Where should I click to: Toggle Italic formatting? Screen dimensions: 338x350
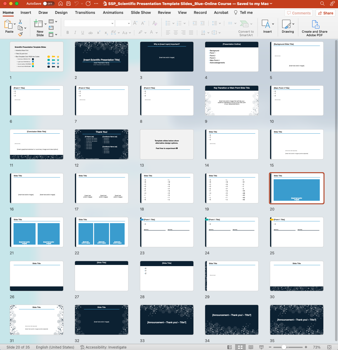pyautogui.click(x=75, y=33)
